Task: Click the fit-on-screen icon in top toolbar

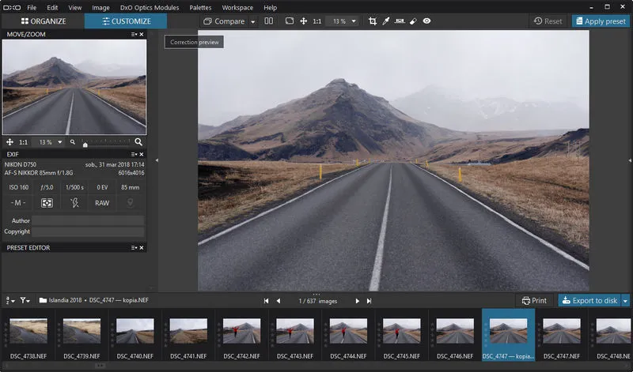Action: pyautogui.click(x=290, y=21)
